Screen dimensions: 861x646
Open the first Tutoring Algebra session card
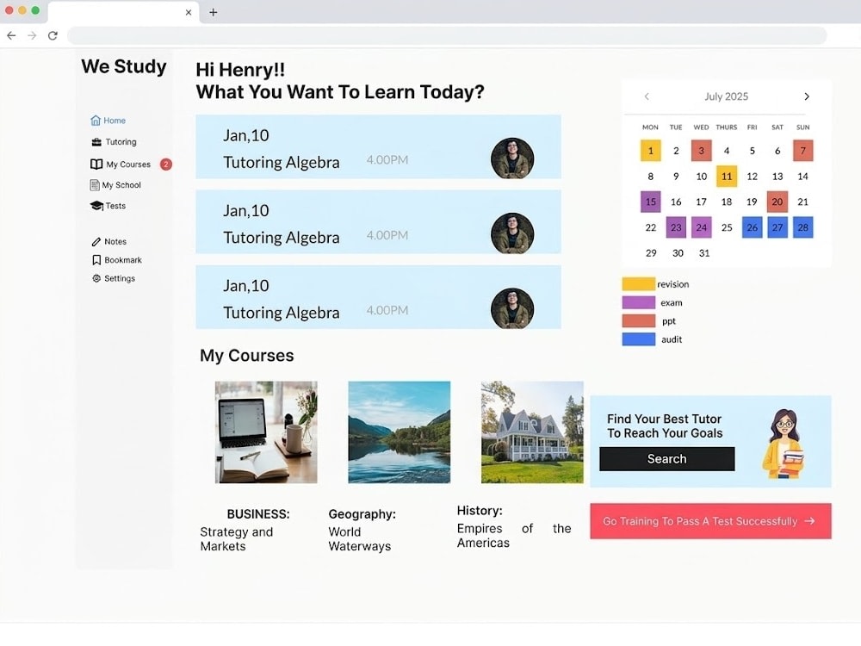pos(378,146)
